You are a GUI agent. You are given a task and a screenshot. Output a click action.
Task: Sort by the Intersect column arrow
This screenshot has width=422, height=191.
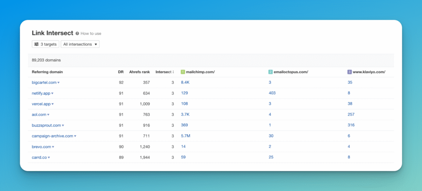pos(173,72)
